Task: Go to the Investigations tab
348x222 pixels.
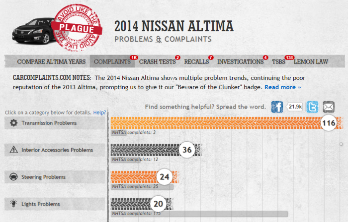Action: tap(240, 62)
